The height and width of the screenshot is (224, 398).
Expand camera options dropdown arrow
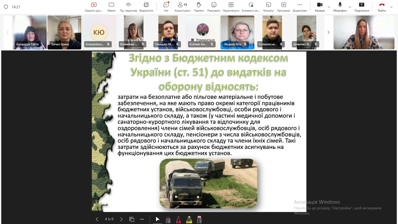[x=329, y=7]
